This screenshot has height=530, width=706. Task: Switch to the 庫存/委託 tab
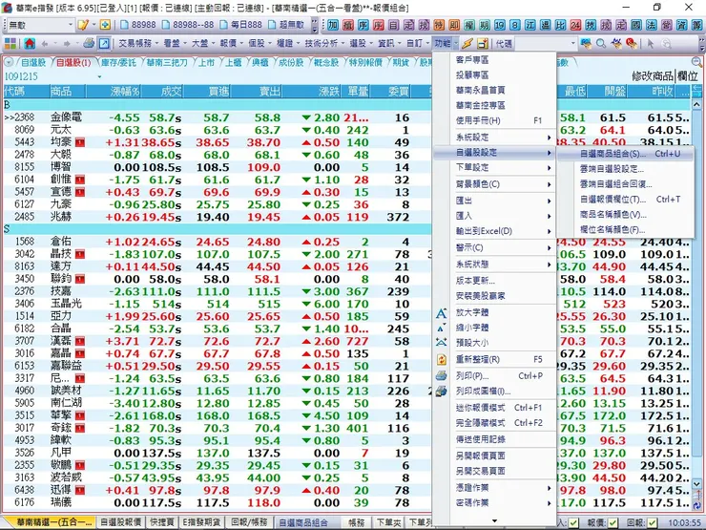click(118, 63)
